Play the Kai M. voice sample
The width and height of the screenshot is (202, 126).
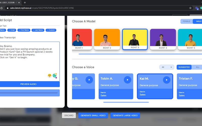[x=167, y=80]
